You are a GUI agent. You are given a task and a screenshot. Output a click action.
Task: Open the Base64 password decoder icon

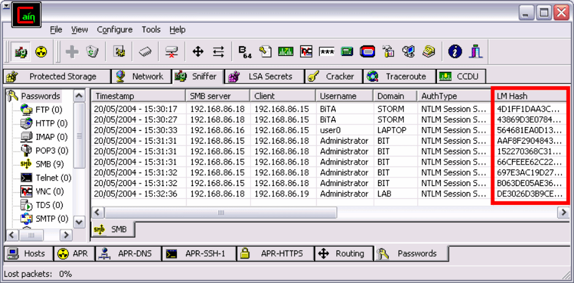(244, 52)
